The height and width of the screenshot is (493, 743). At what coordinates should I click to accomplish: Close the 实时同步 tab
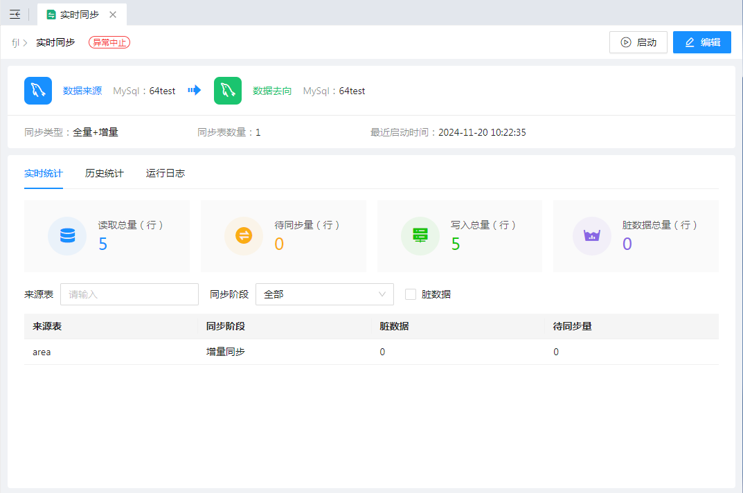click(x=113, y=15)
